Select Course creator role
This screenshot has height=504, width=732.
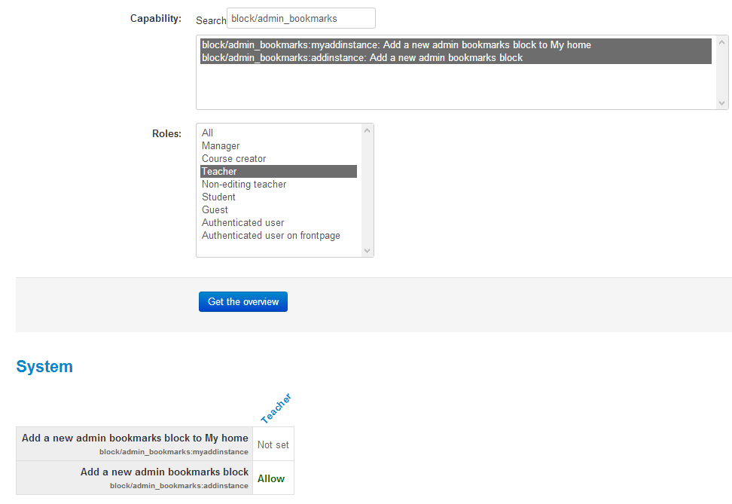(x=278, y=158)
